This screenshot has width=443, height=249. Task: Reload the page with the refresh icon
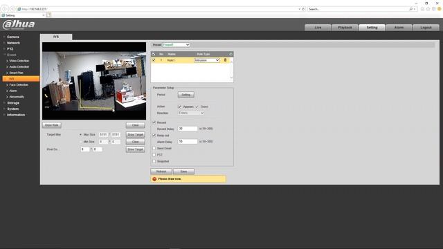tap(303, 9)
